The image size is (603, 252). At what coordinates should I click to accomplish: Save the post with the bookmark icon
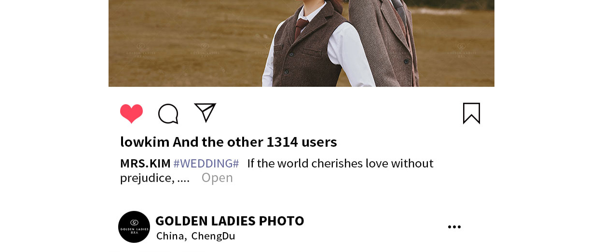(x=471, y=113)
